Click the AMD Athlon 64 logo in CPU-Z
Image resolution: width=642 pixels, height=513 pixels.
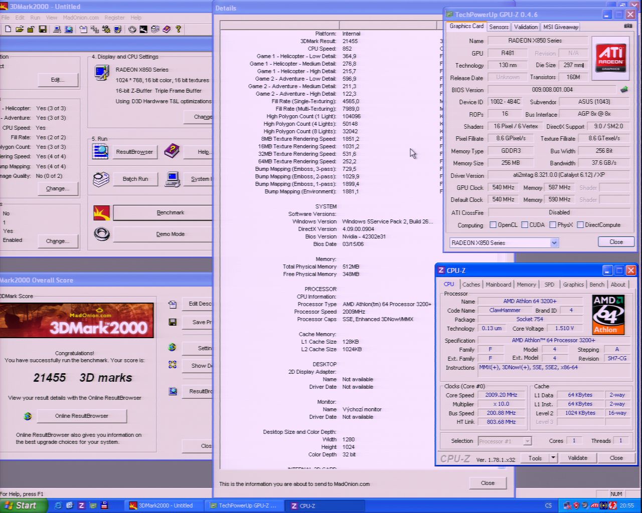point(608,315)
